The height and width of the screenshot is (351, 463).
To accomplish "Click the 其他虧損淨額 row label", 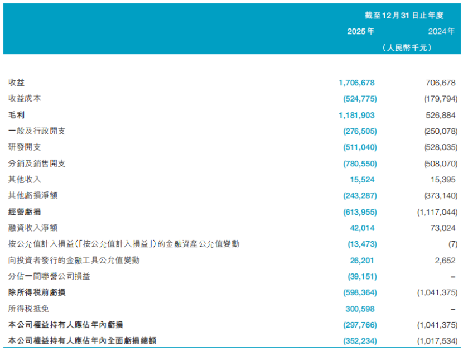I will 33,196.
